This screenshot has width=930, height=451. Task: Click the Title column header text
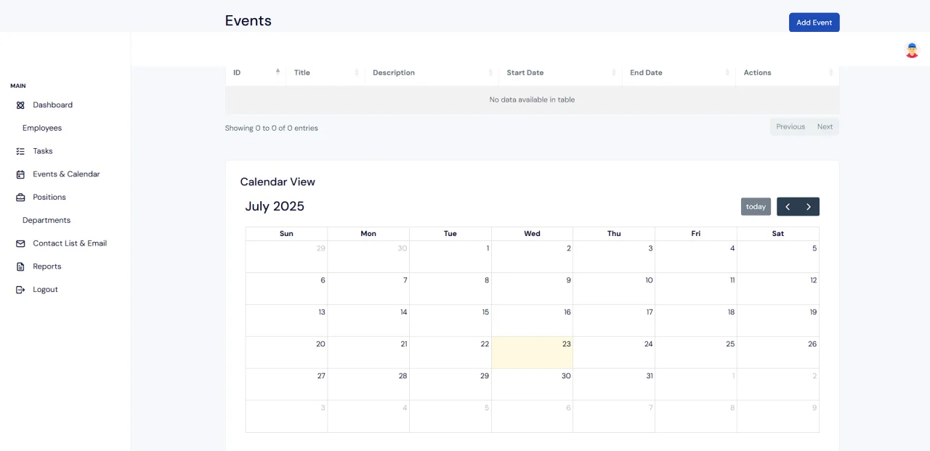(x=302, y=73)
